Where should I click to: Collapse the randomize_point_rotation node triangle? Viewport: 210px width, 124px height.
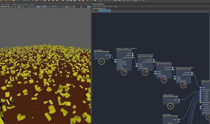[x=139, y=57]
